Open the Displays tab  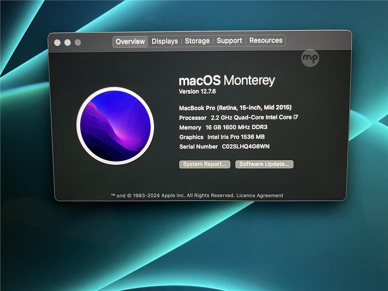[x=165, y=41]
